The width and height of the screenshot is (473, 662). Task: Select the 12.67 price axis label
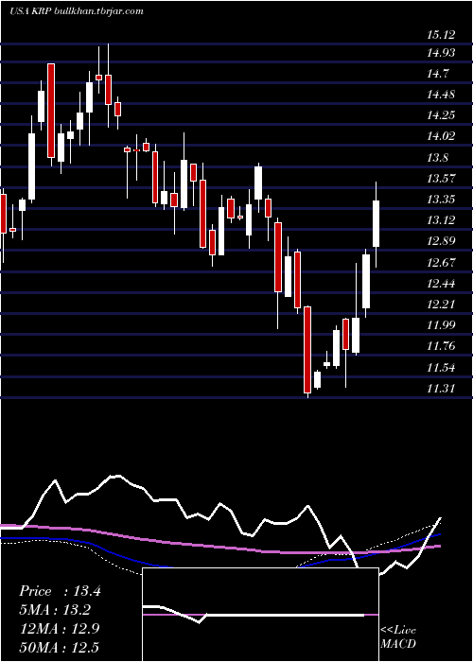441,263
